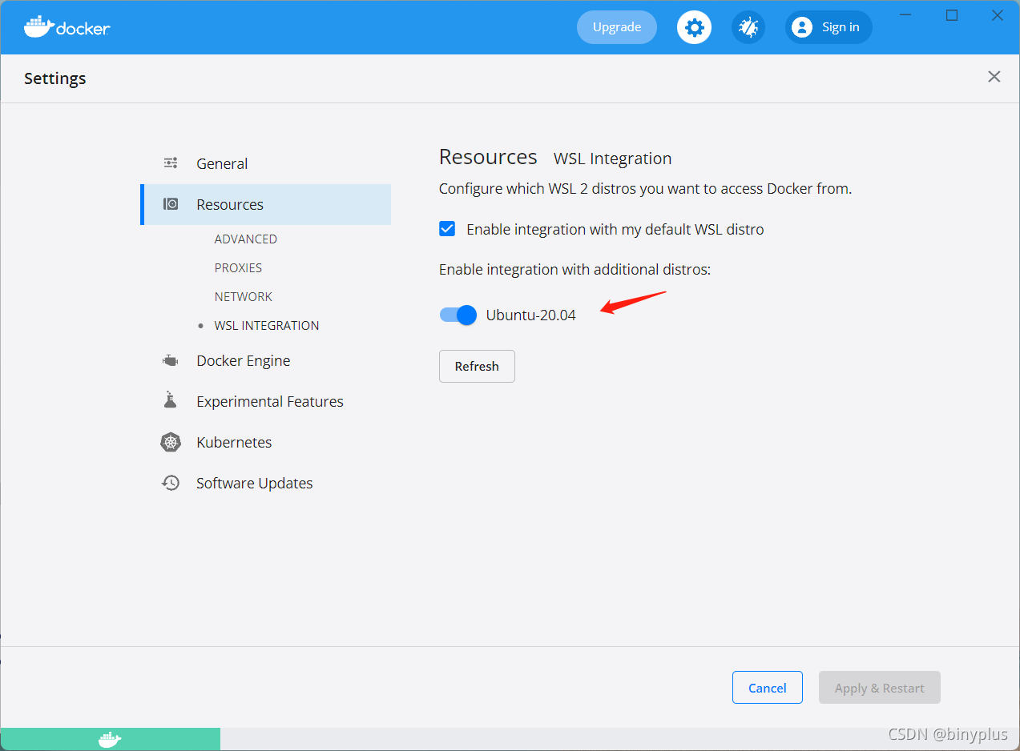
Task: Click the Experimental Features flask icon
Action: click(x=170, y=400)
